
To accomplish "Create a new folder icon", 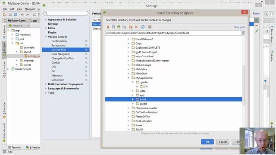I will click(x=131, y=27).
